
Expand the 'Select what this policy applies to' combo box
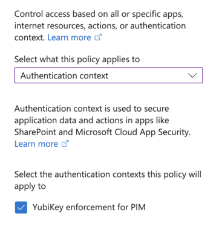tap(108, 75)
